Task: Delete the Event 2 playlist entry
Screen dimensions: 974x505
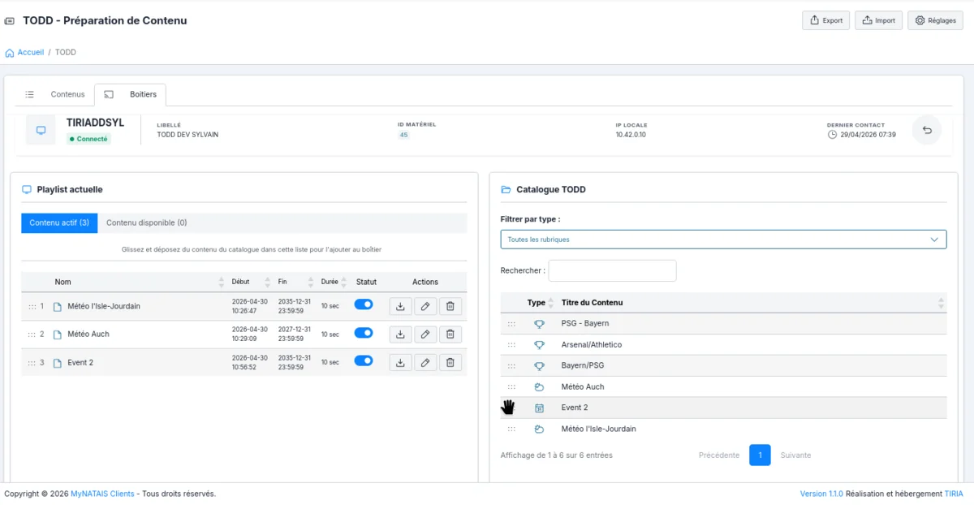Action: 450,363
